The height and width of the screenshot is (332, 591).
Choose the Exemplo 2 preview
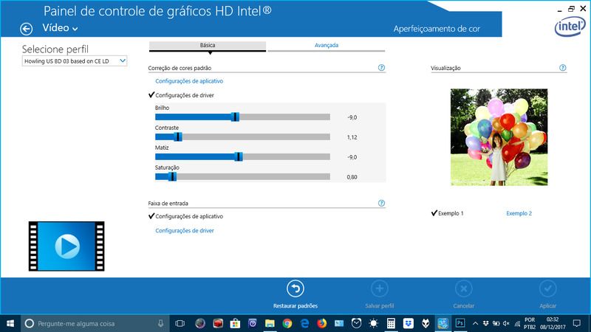pos(519,213)
